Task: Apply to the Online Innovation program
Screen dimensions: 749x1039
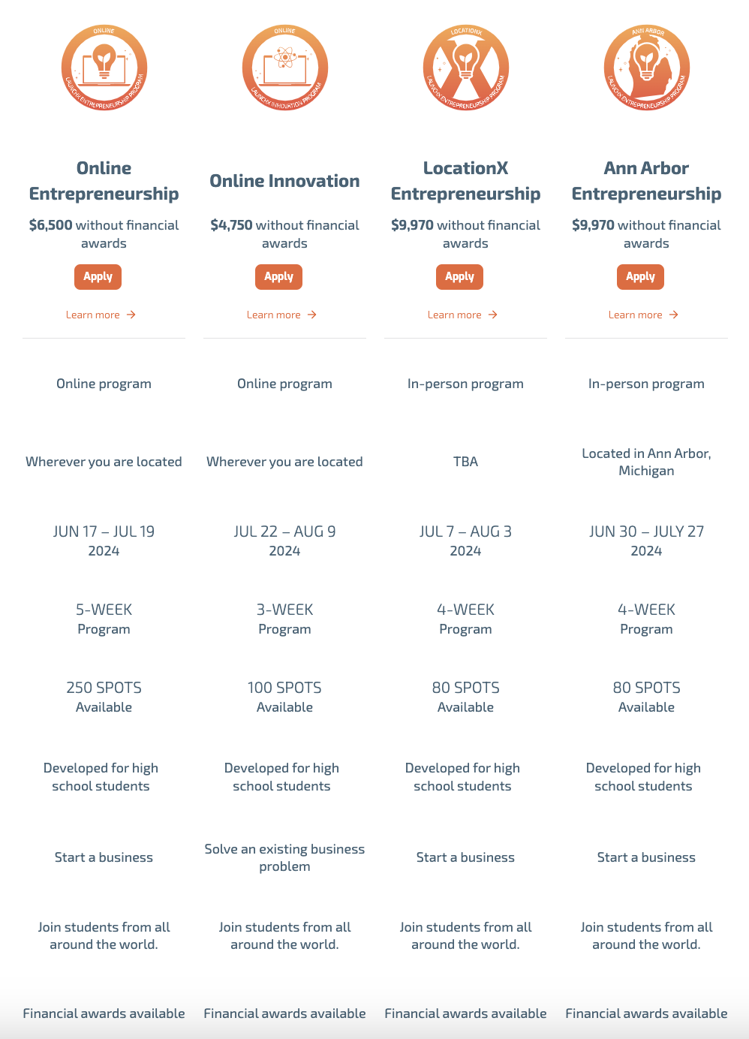Action: click(x=278, y=277)
